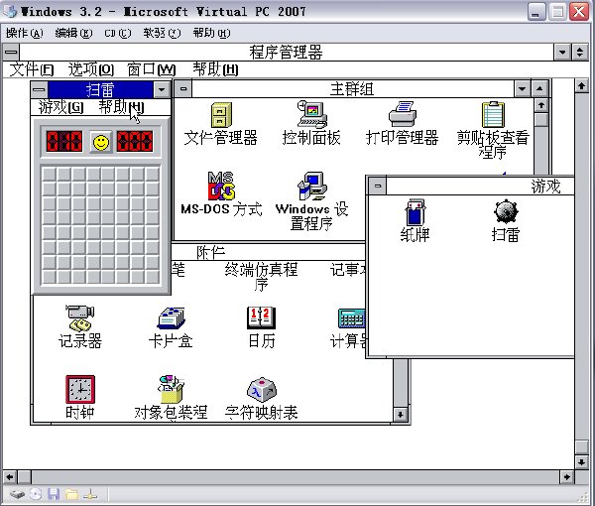The image size is (595, 506).
Task: Open Program Manager 文件(F) menu
Action: pos(32,69)
